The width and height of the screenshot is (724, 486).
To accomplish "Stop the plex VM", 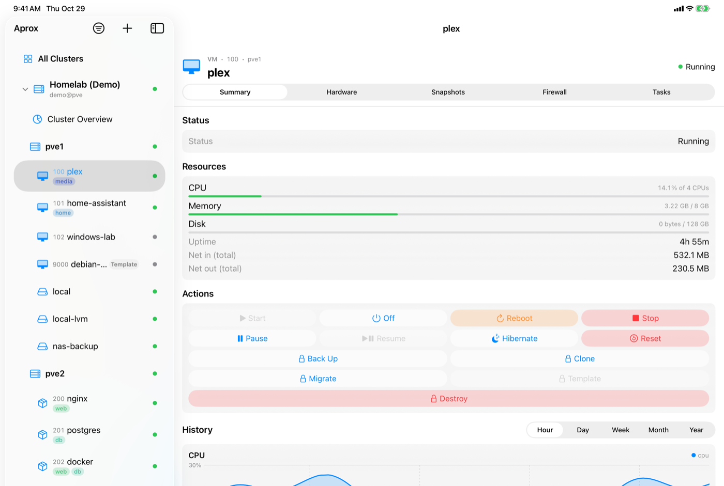I will 645,318.
